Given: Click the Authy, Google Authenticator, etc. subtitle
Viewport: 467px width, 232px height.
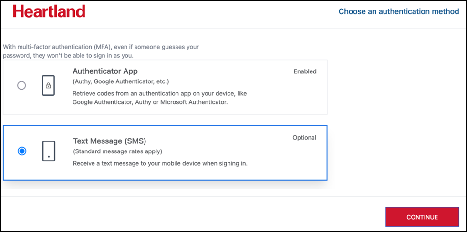Looking at the screenshot, I should (121, 81).
